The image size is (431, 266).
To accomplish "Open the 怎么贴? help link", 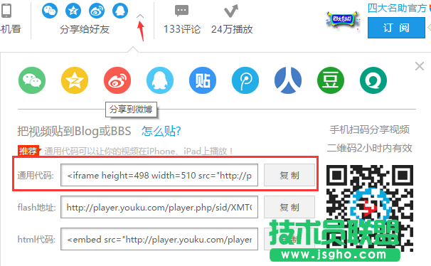I will pyautogui.click(x=161, y=131).
